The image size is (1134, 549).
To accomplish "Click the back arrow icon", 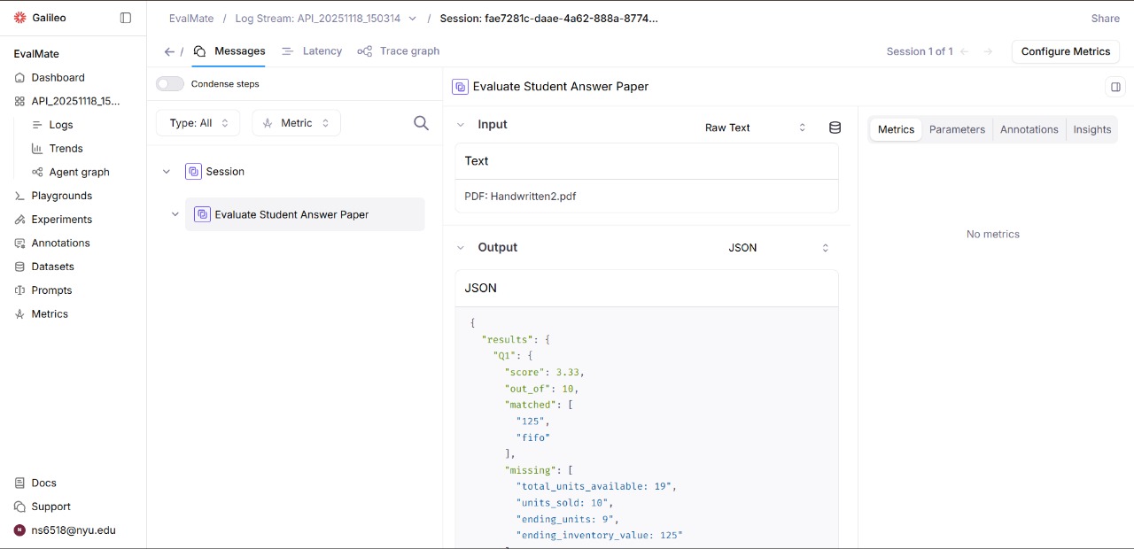I will (169, 51).
